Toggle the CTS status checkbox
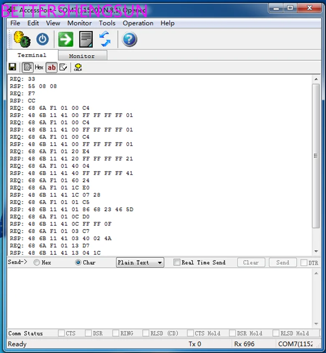The height and width of the screenshot is (353, 326). (x=61, y=333)
